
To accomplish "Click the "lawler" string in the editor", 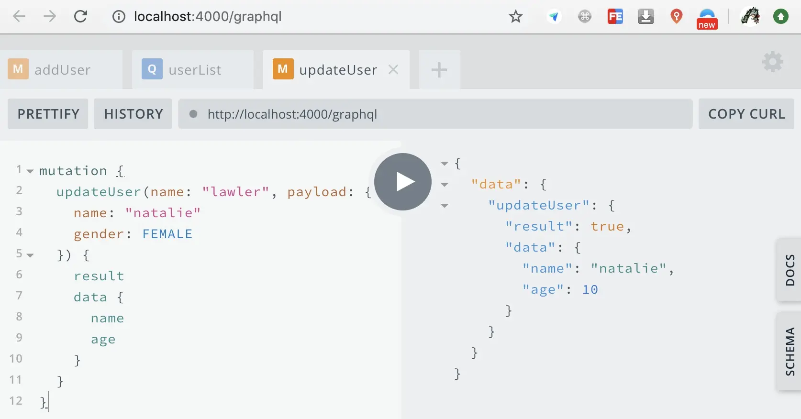I will [x=235, y=192].
